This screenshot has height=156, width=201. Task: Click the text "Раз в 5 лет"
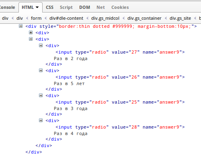tap(69, 83)
